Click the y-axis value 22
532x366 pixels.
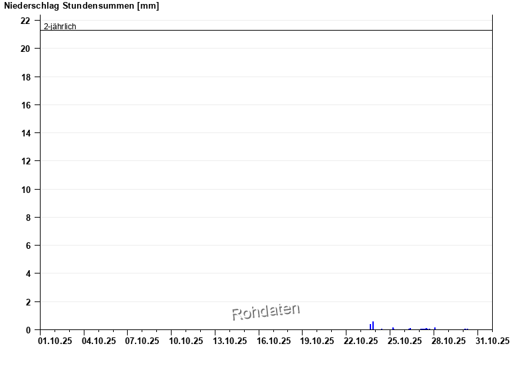coord(25,21)
